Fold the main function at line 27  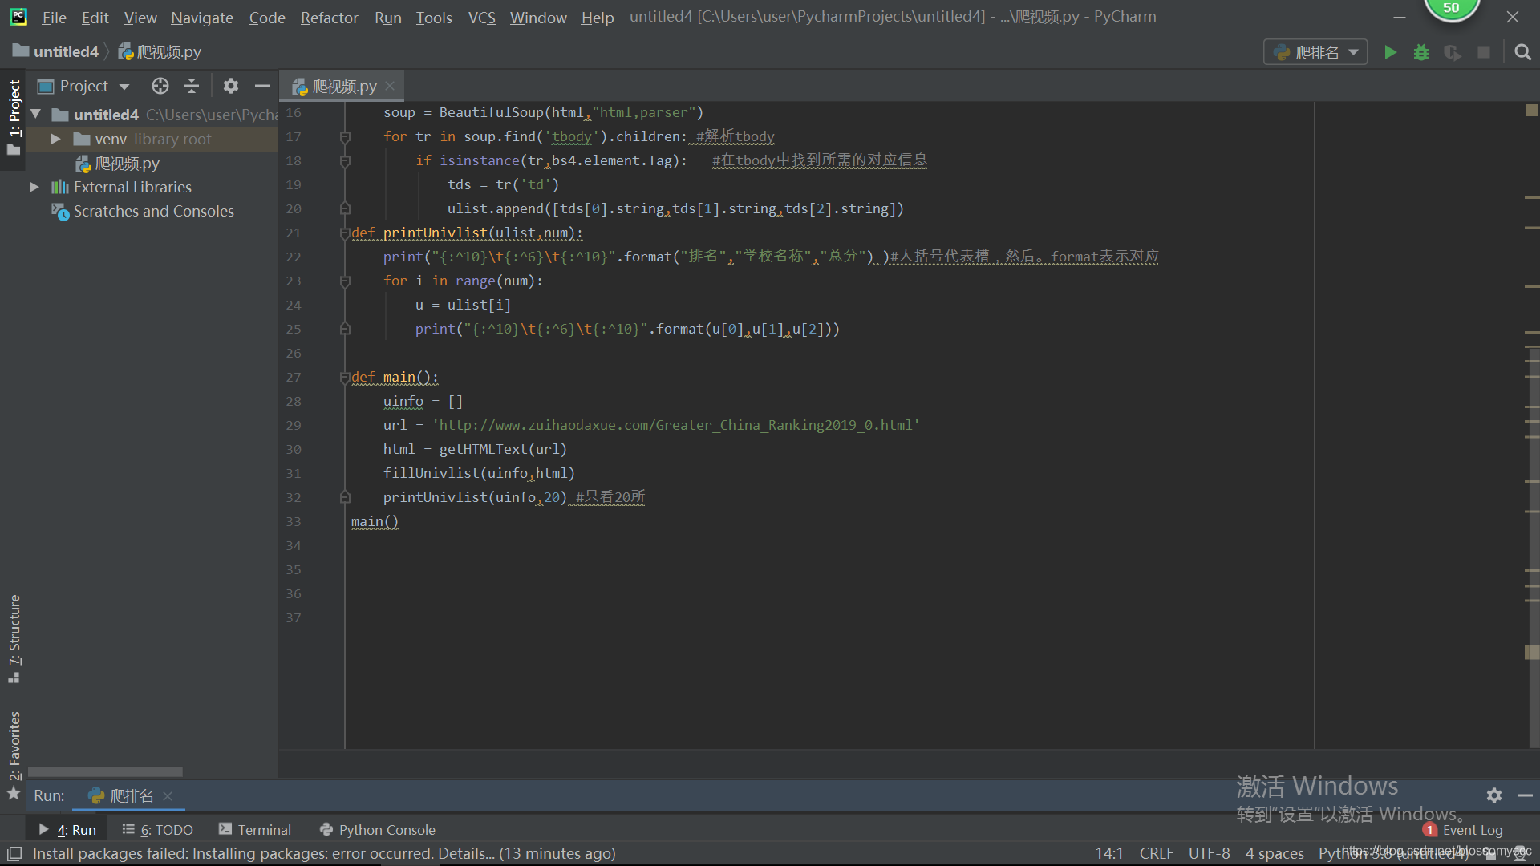(345, 378)
